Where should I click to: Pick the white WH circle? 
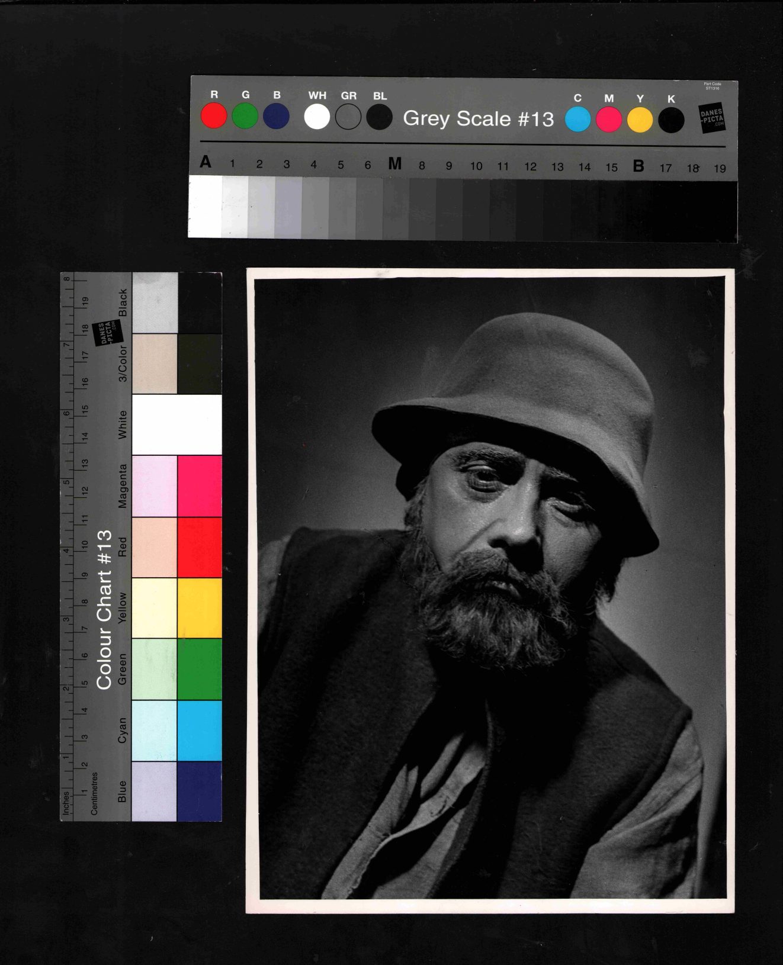[x=317, y=117]
